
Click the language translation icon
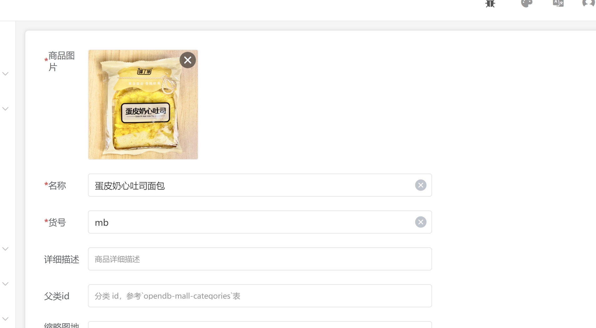(x=558, y=3)
